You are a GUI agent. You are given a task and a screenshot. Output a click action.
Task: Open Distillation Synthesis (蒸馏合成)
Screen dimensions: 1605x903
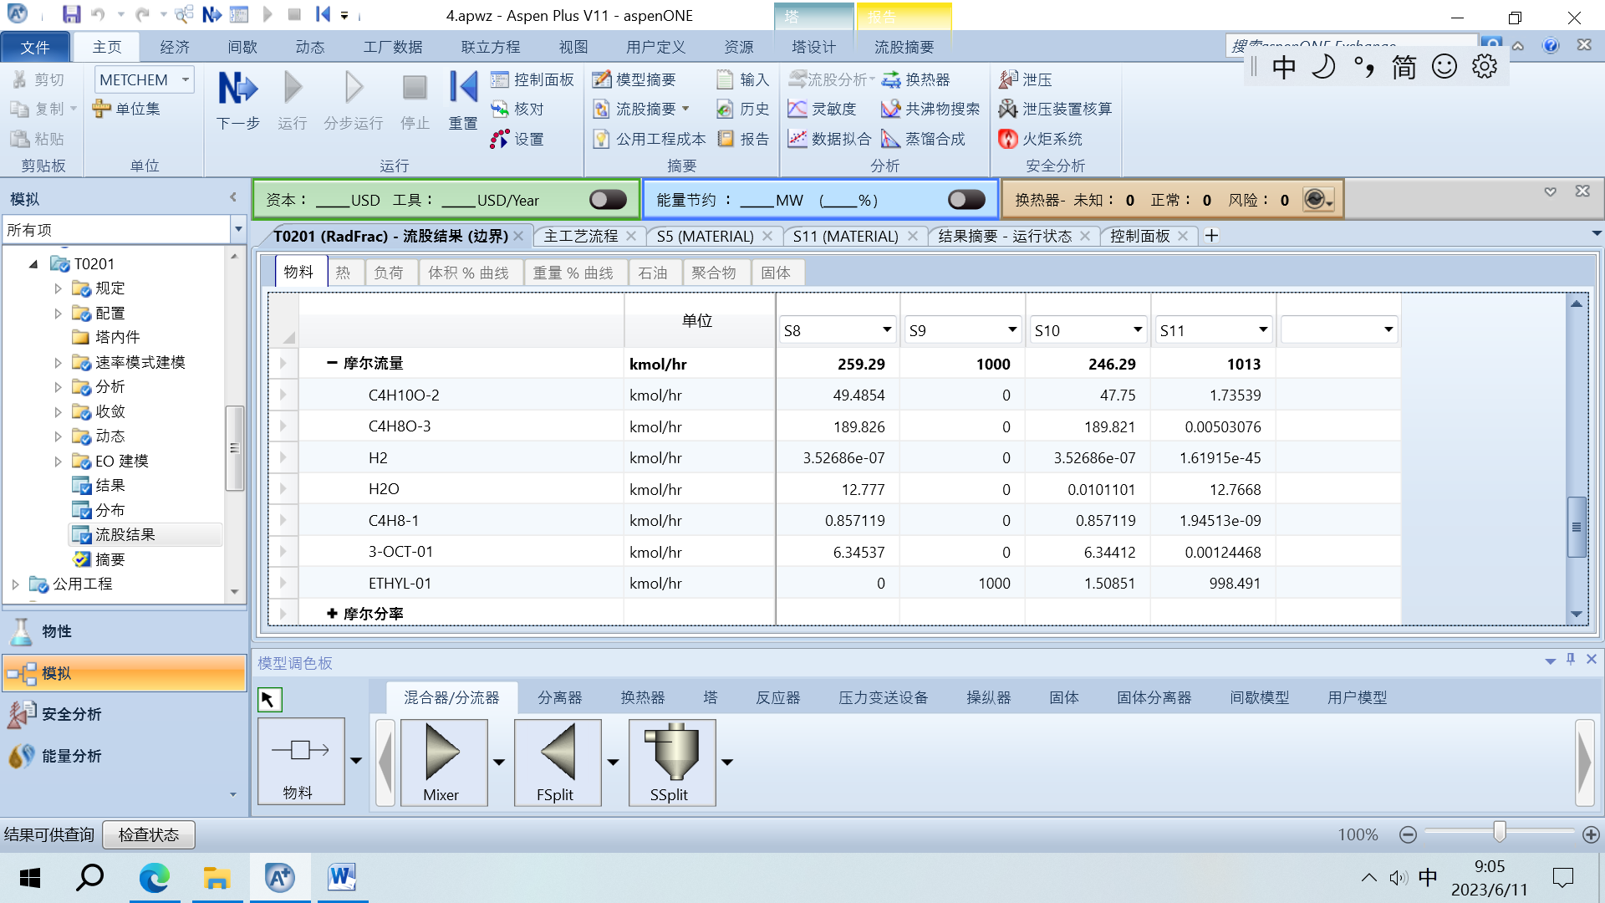(x=924, y=139)
